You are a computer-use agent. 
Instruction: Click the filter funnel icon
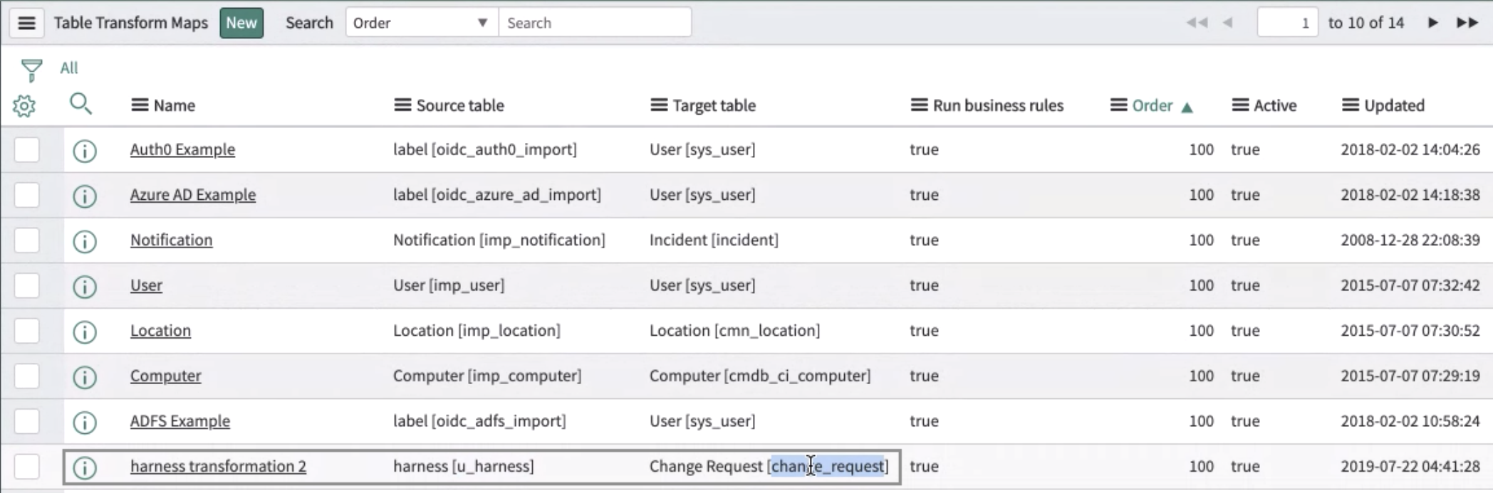click(31, 70)
